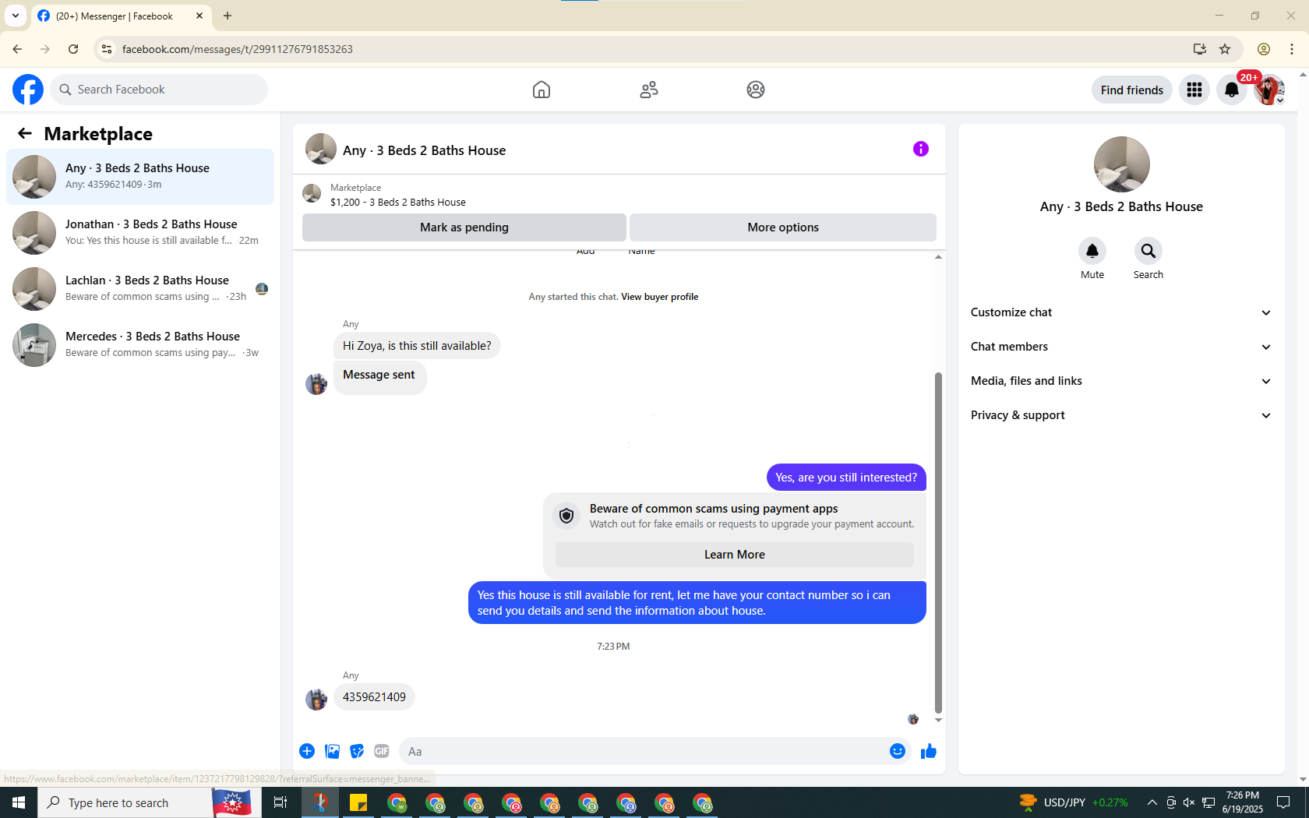
Task: Install app icon in address bar
Action: [x=1200, y=49]
